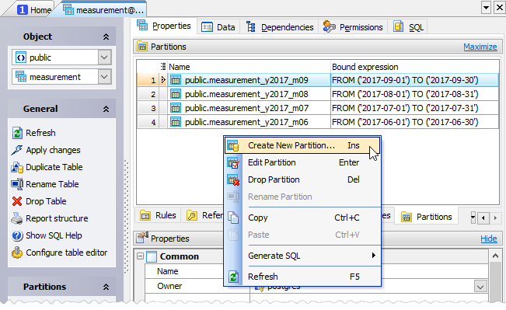Switch to the Permissions tab
The height and width of the screenshot is (310, 506).
pyautogui.click(x=353, y=27)
